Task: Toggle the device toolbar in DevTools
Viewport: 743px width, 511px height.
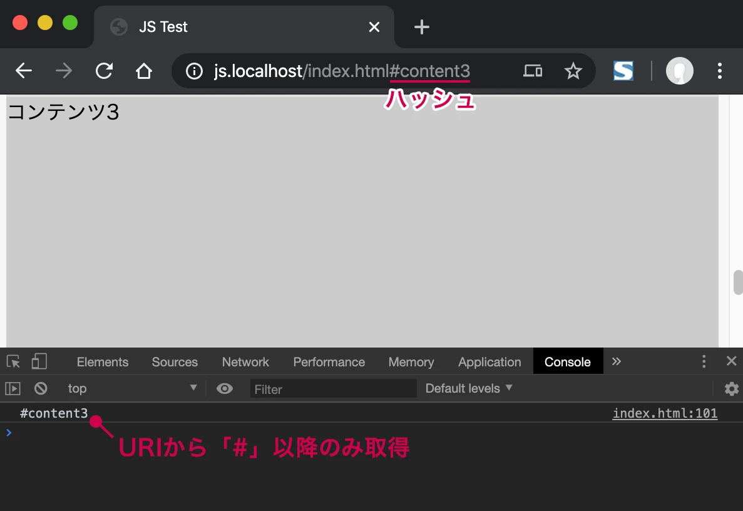Action: 39,362
